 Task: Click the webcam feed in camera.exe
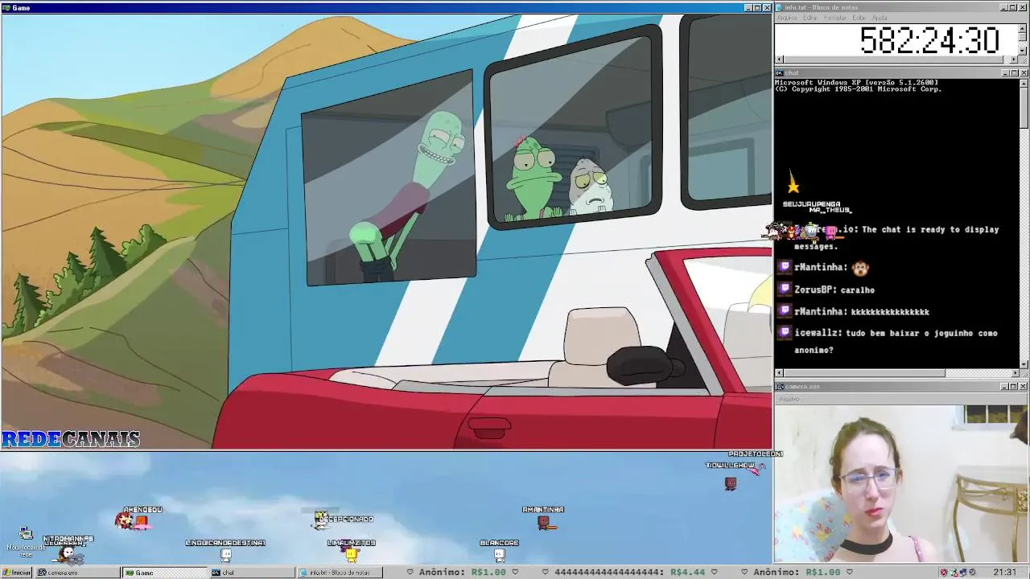point(901,483)
